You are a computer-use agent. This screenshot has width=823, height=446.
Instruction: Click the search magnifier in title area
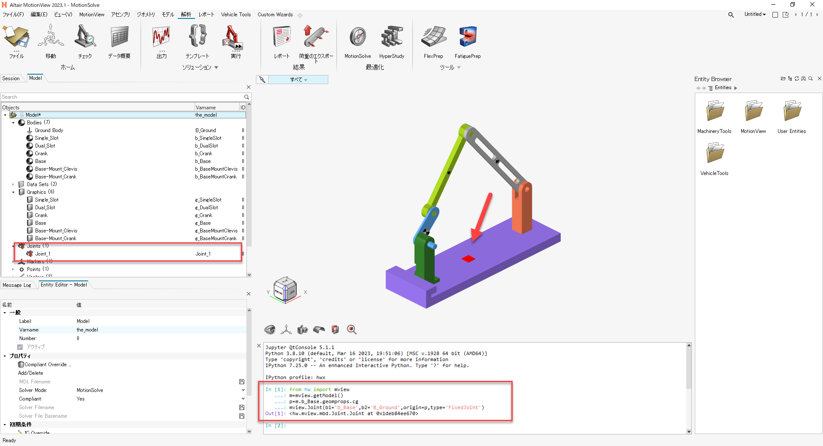tap(731, 15)
